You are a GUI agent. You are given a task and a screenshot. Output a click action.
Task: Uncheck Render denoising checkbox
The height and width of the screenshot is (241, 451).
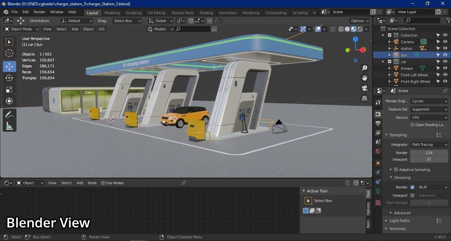coord(412,187)
